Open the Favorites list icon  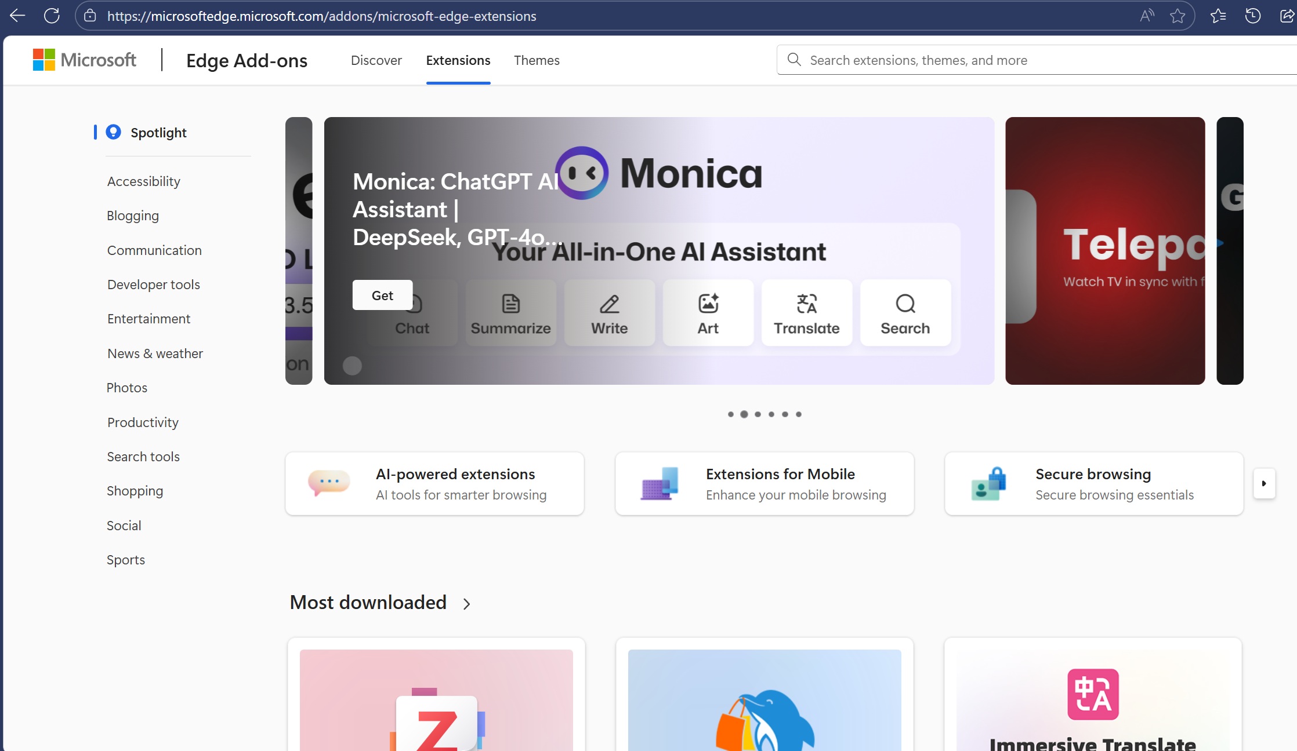click(1218, 16)
